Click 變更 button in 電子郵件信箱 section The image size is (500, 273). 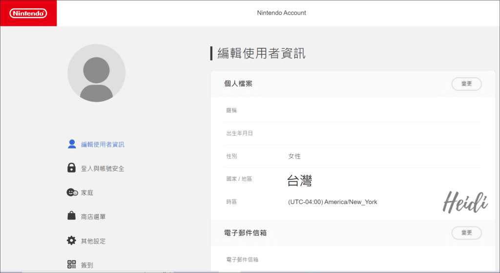pyautogui.click(x=466, y=233)
